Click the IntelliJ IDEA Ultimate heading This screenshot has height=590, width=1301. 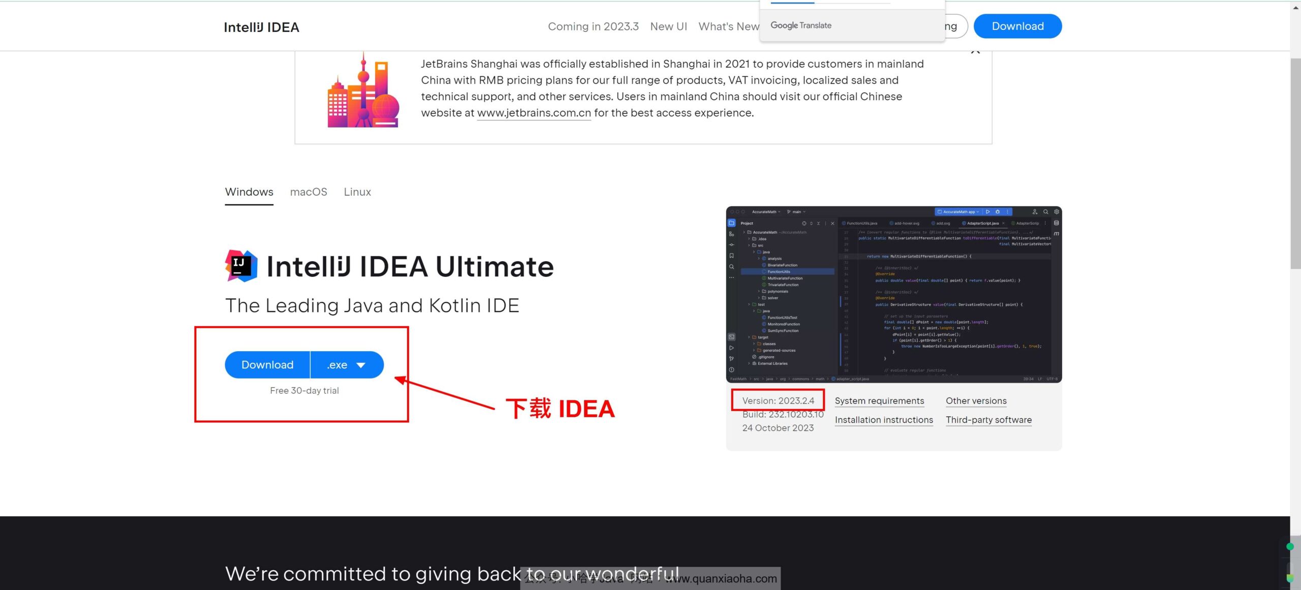[x=410, y=267]
